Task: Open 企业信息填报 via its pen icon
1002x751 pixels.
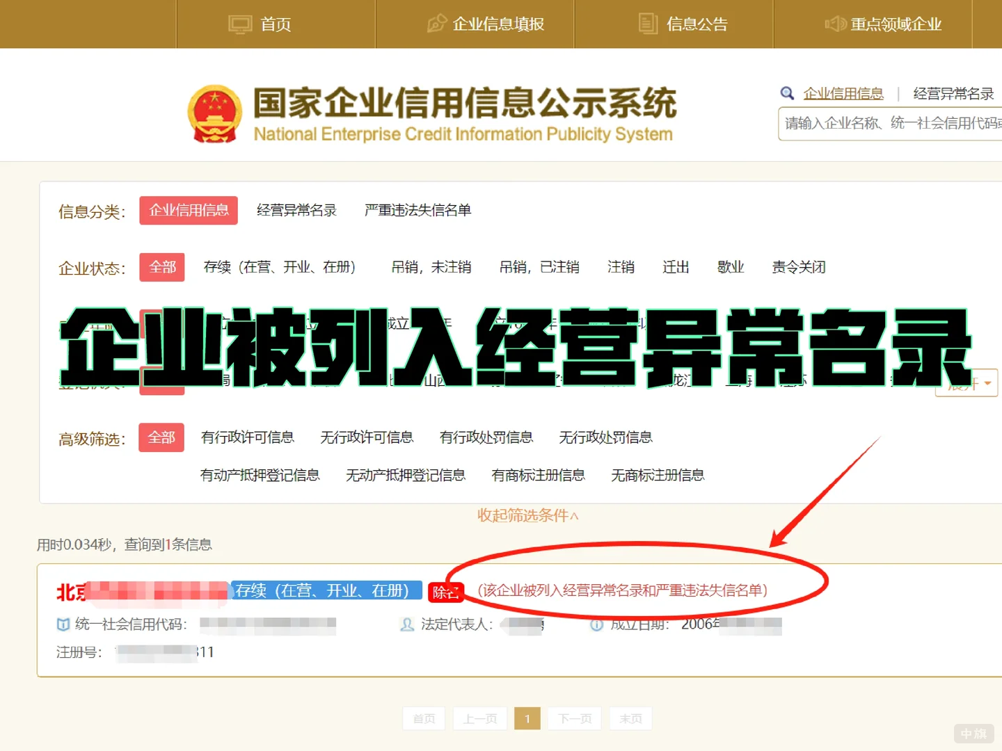Action: [436, 23]
